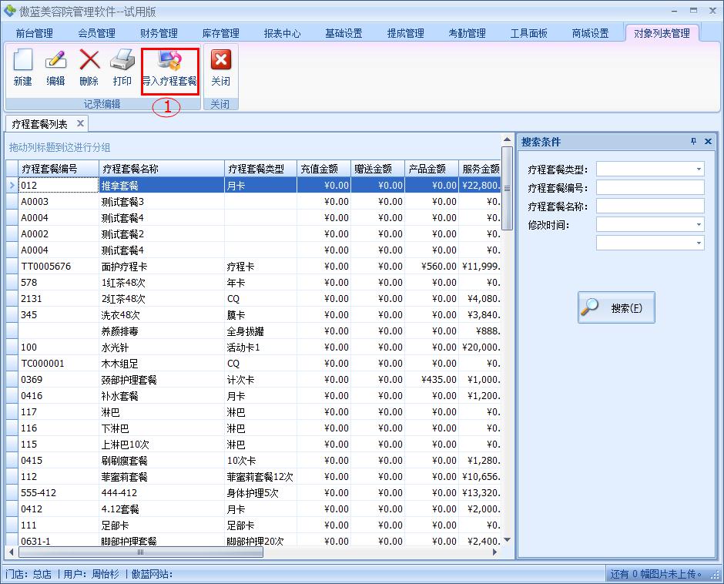Open the second 修改时间 date dropdown
This screenshot has width=724, height=584.
(x=699, y=243)
